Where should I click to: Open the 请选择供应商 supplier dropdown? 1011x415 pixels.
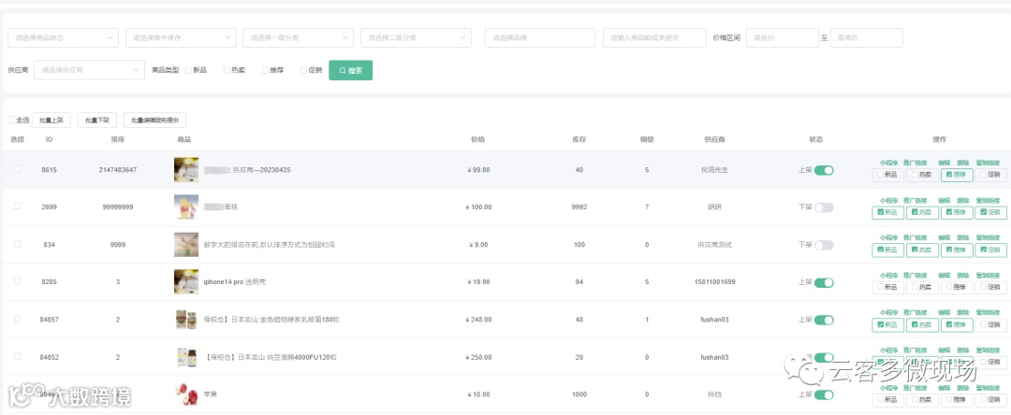click(89, 70)
